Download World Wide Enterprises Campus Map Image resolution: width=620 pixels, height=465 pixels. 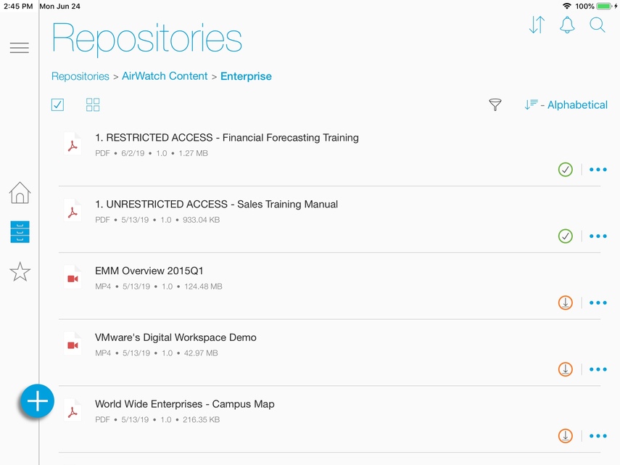566,436
